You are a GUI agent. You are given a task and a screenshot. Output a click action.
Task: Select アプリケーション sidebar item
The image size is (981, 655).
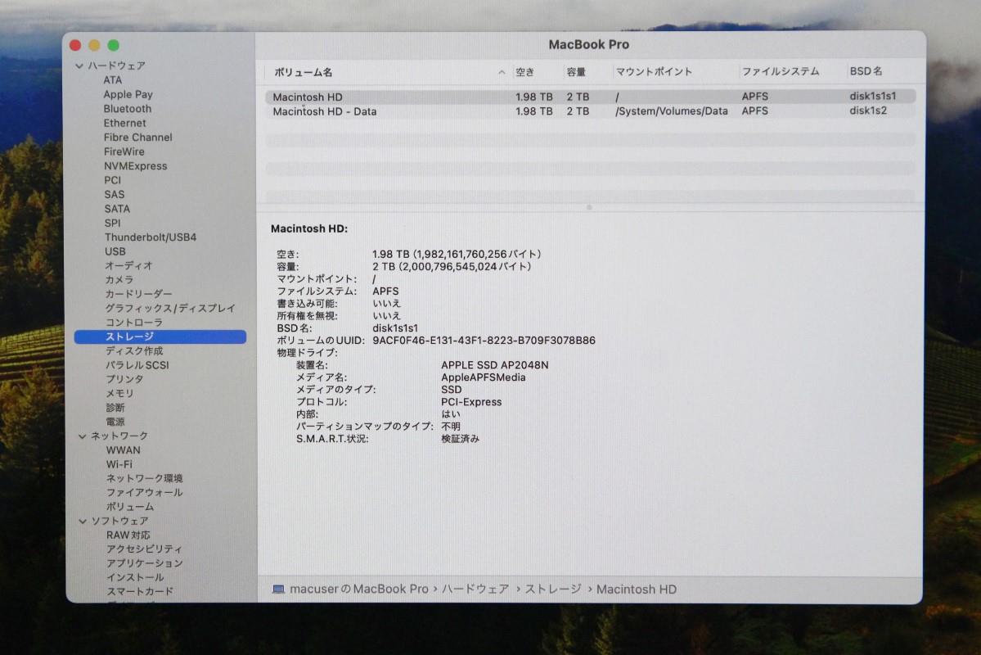coord(145,563)
